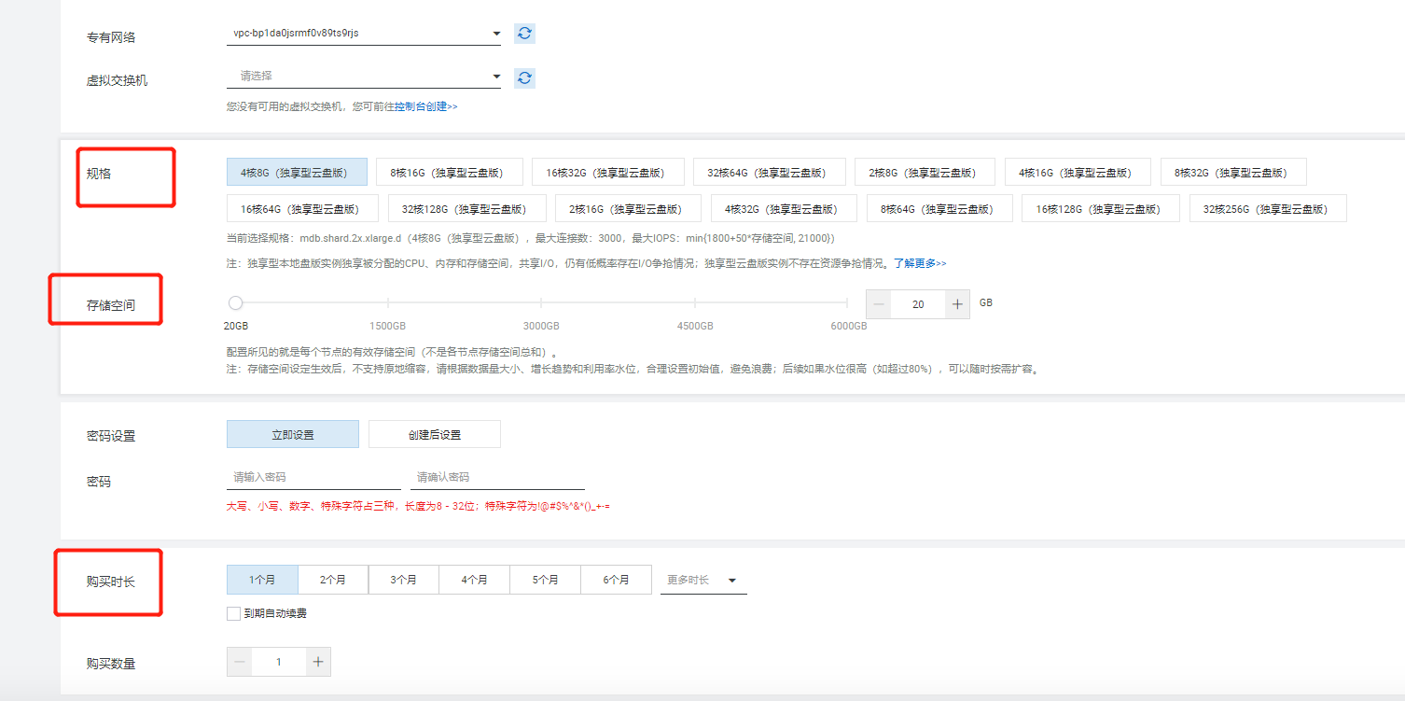Select 创建后设置 password option
The width and height of the screenshot is (1405, 701).
click(x=435, y=434)
